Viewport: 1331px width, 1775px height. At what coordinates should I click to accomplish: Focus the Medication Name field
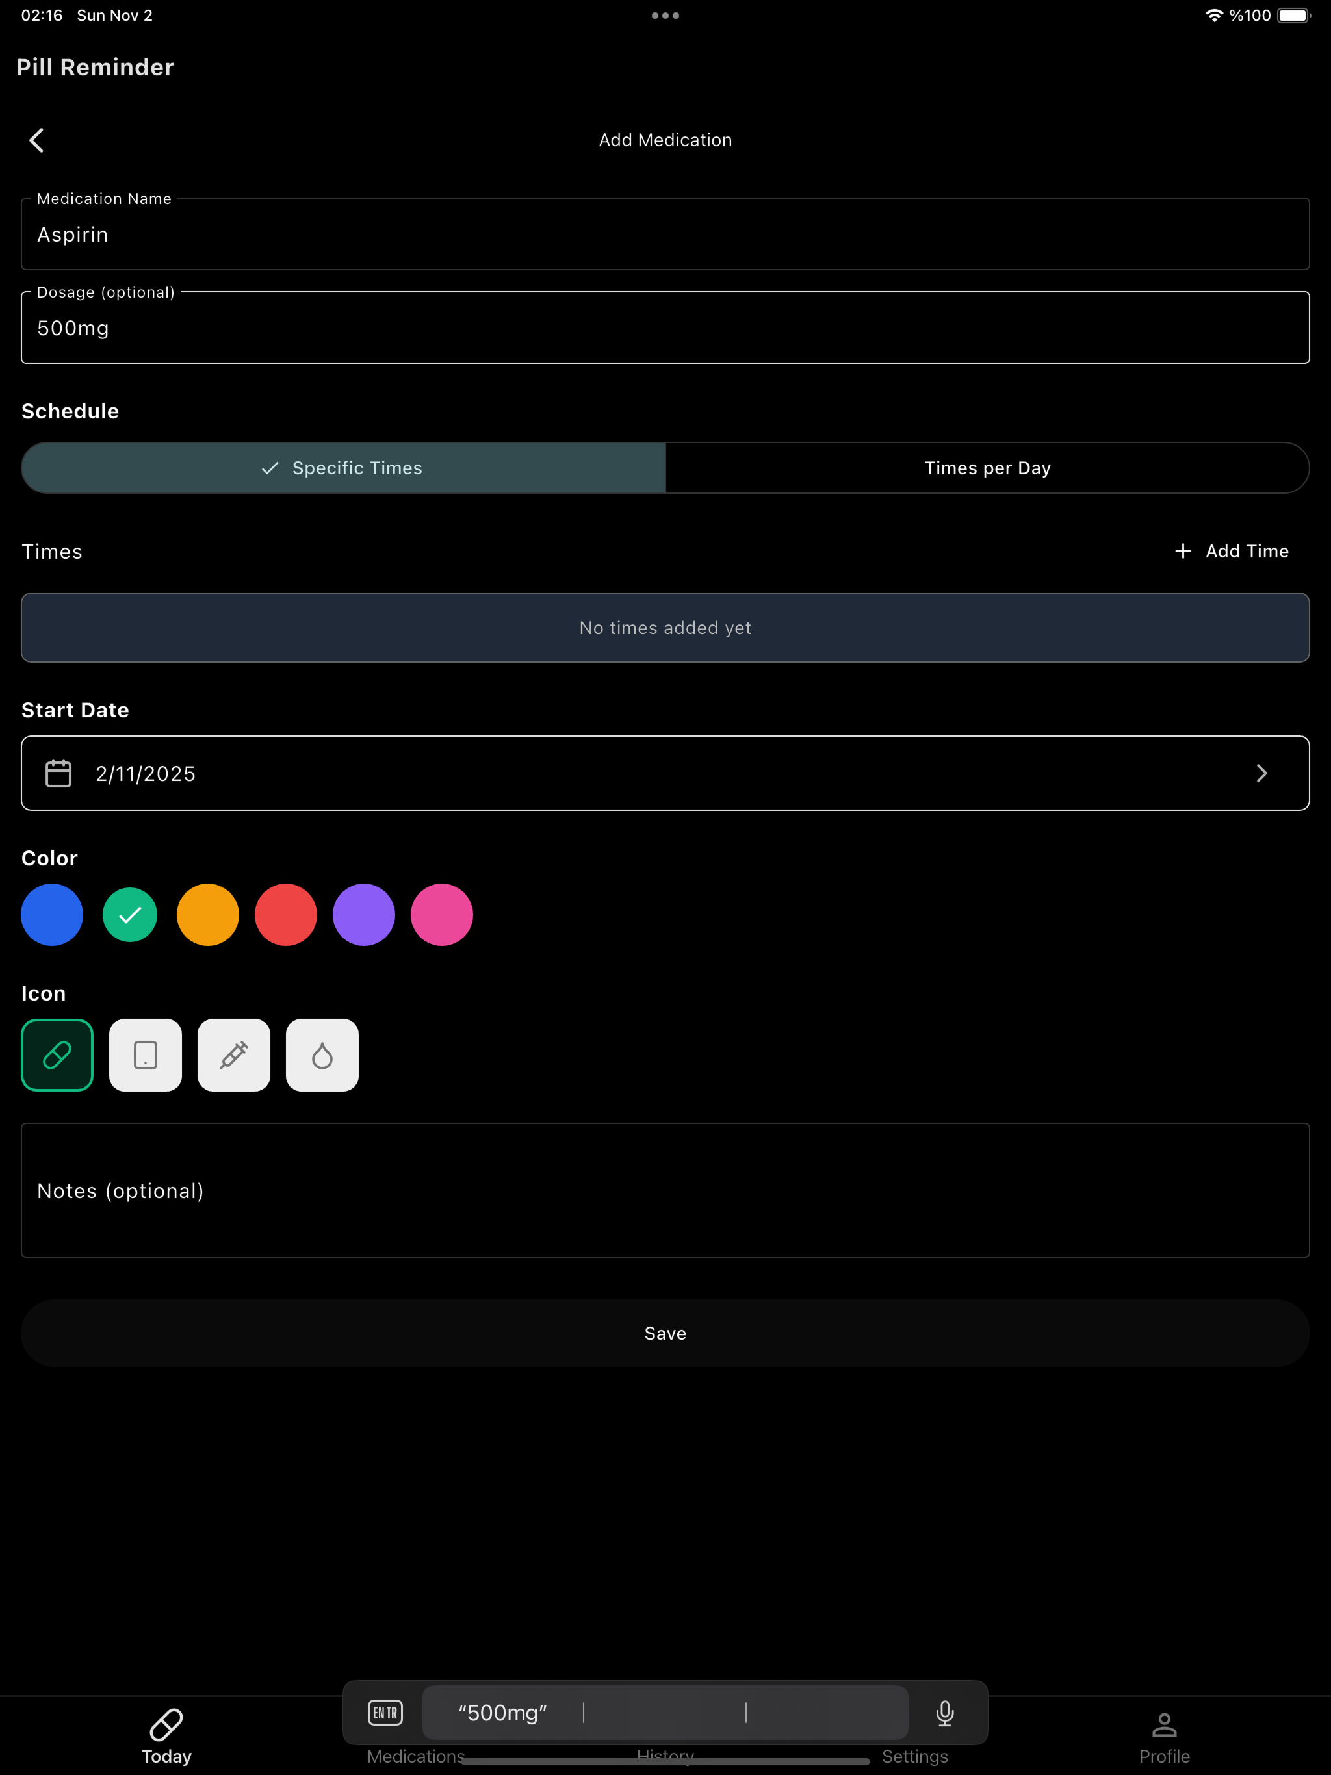click(x=665, y=233)
